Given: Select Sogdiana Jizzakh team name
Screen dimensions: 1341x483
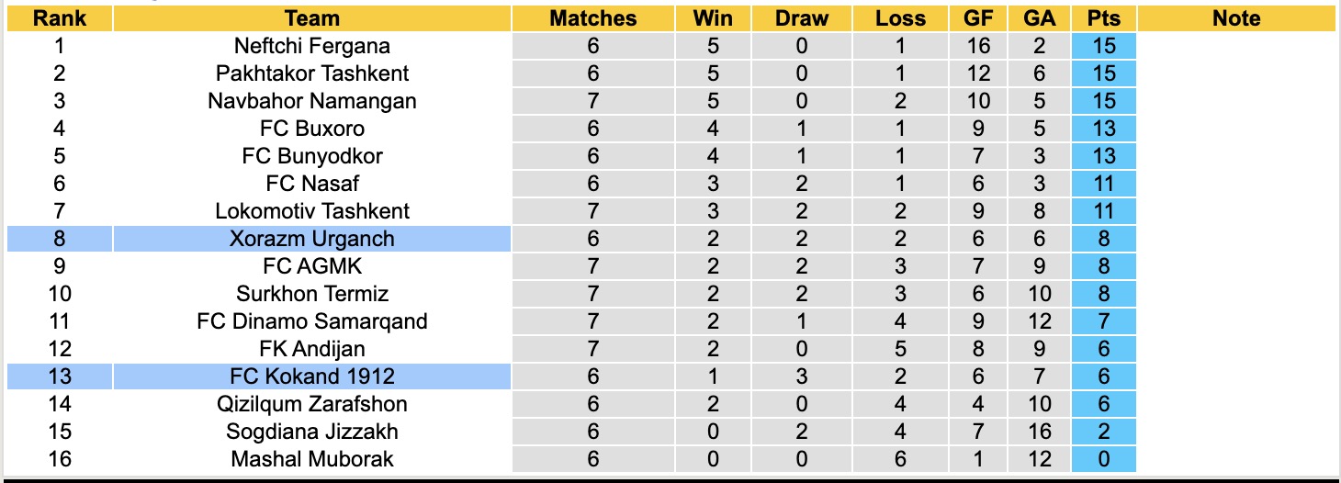Looking at the screenshot, I should pyautogui.click(x=312, y=432).
